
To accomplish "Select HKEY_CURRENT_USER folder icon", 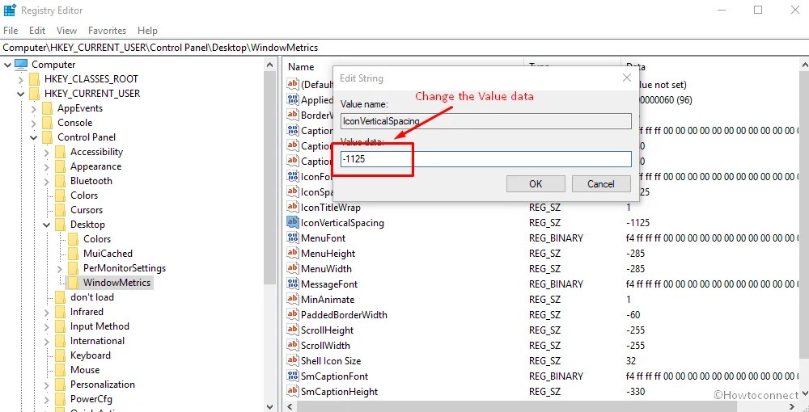I will point(34,94).
